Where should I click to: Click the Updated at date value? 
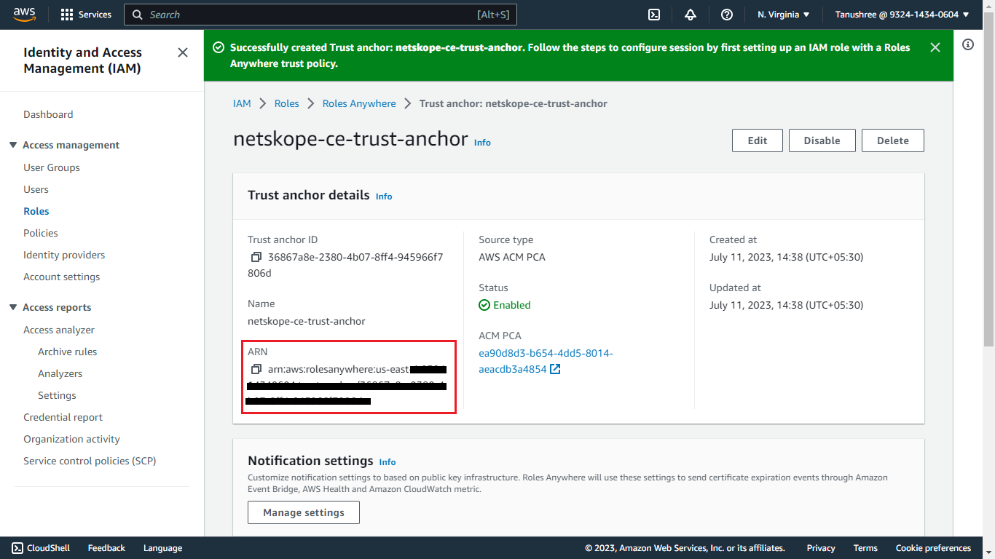[787, 305]
